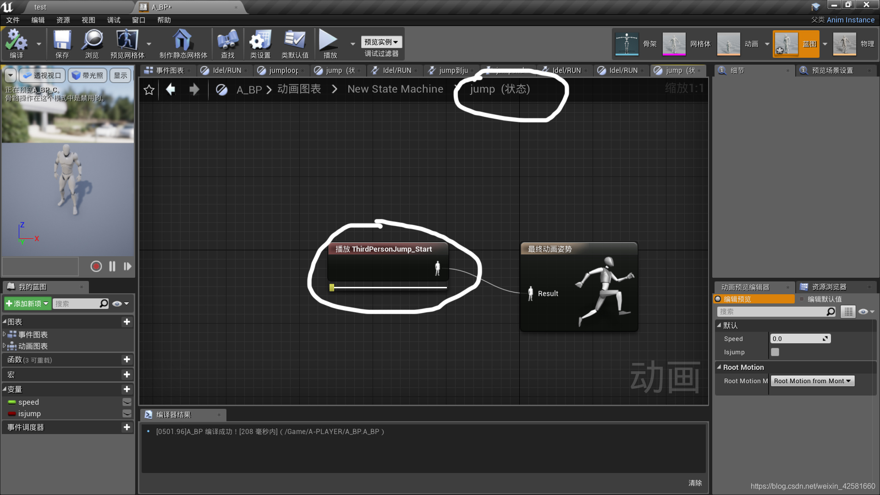
Task: Select 窗口 (Window) menu item
Action: coord(138,20)
